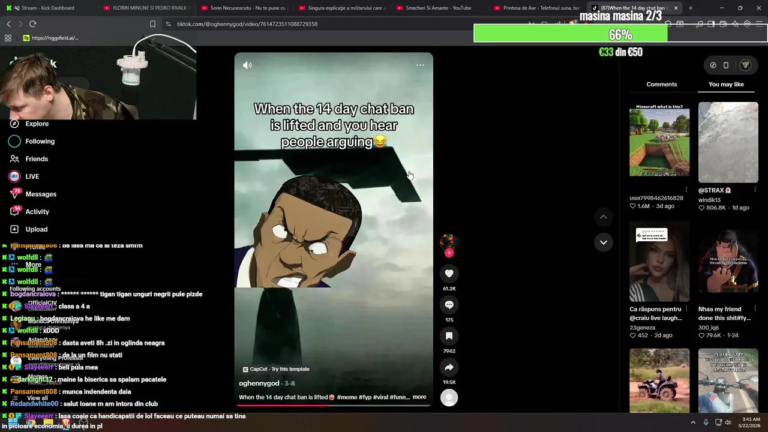Close the TikTok browser tab
Viewport: 768px width, 432px height.
(x=676, y=8)
